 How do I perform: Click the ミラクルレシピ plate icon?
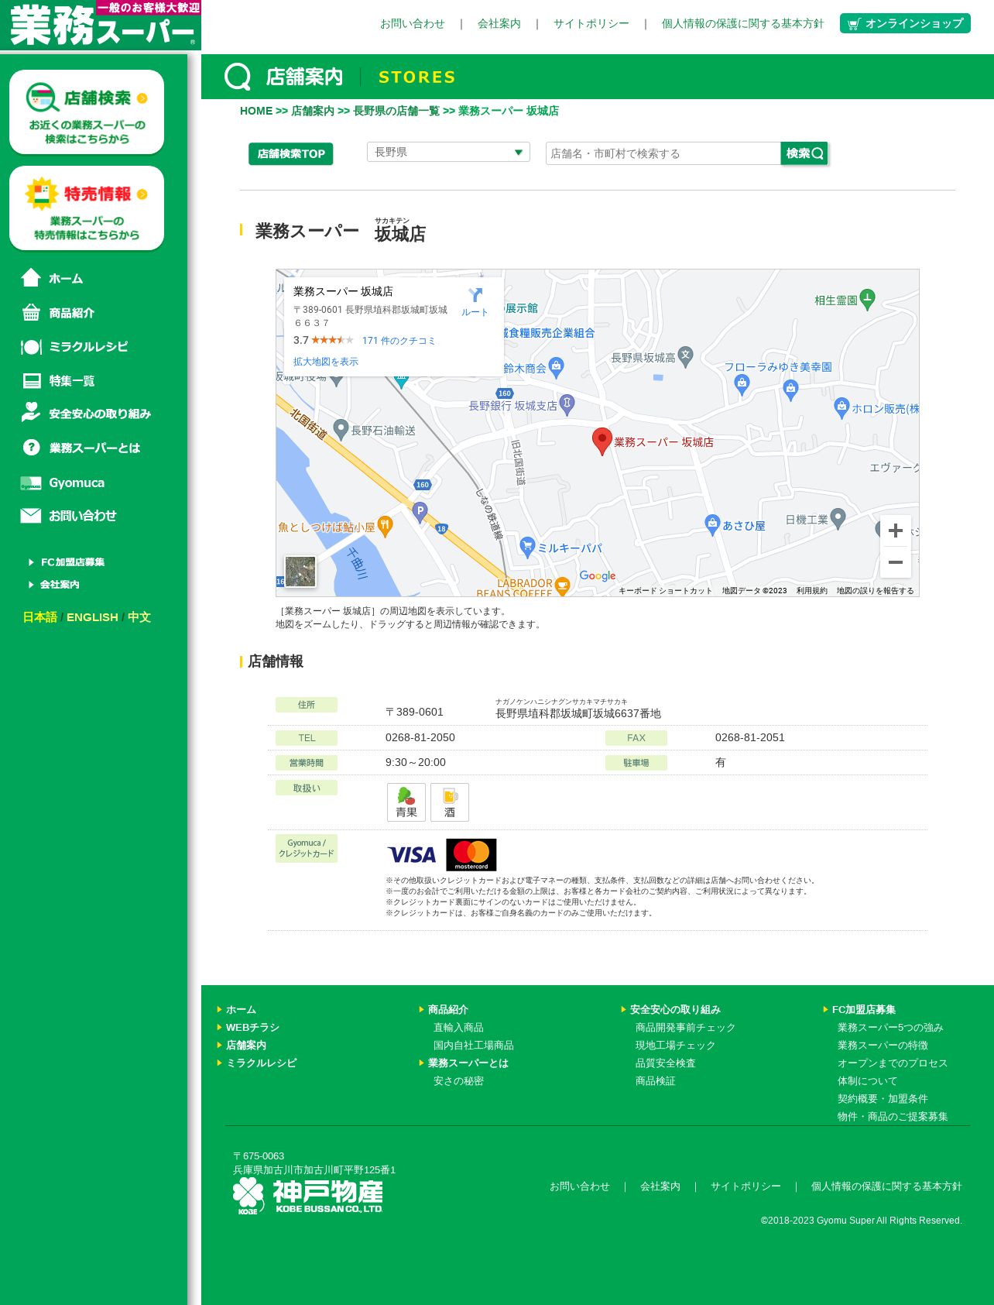click(31, 346)
